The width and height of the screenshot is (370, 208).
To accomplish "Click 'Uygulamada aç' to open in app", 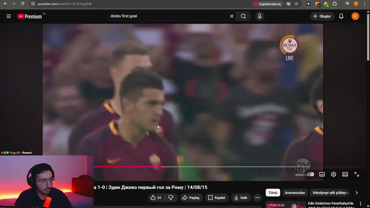I will [267, 4].
